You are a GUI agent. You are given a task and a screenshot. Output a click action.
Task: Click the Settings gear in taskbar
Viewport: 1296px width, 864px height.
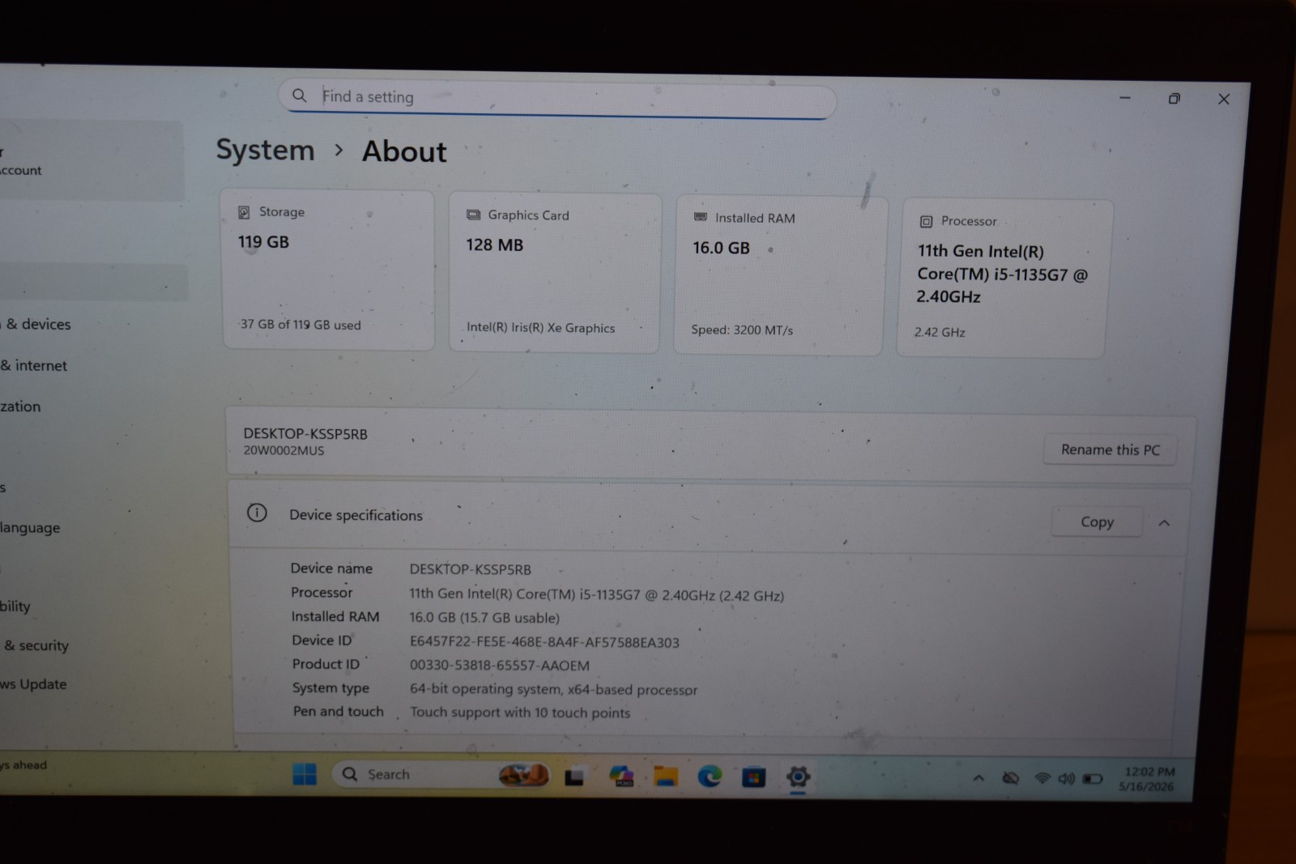[798, 777]
